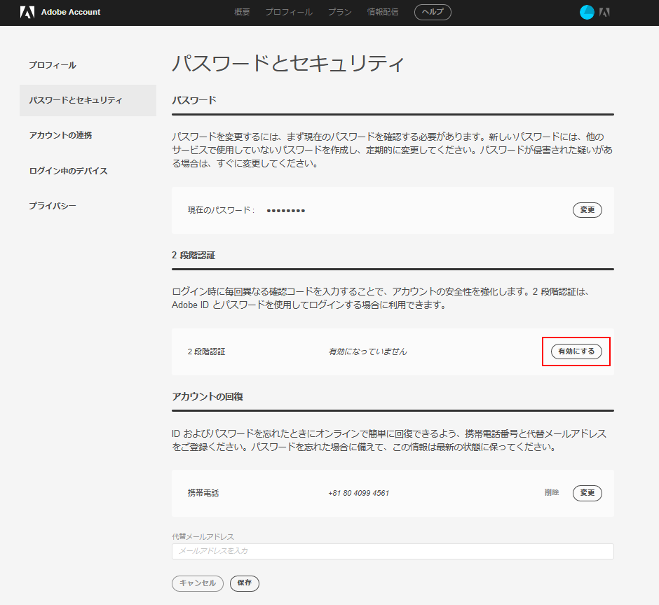Open ログイン中のデバイス in the sidebar

click(68, 171)
